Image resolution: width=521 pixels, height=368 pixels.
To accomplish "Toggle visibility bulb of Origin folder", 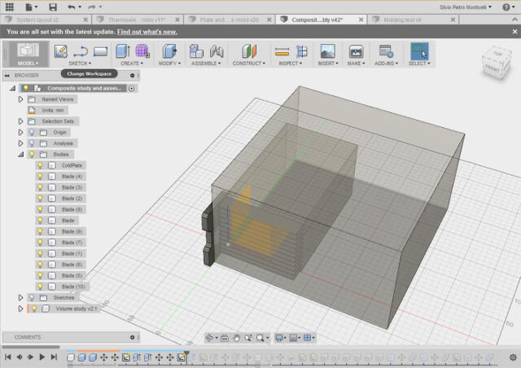I will pyautogui.click(x=32, y=133).
